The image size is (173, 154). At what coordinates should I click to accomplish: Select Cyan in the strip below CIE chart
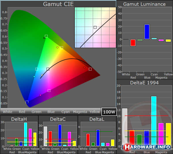click(65, 112)
